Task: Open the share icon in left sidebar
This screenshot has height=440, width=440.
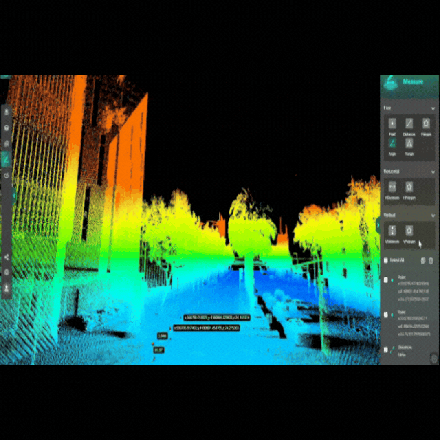Action: point(7,257)
